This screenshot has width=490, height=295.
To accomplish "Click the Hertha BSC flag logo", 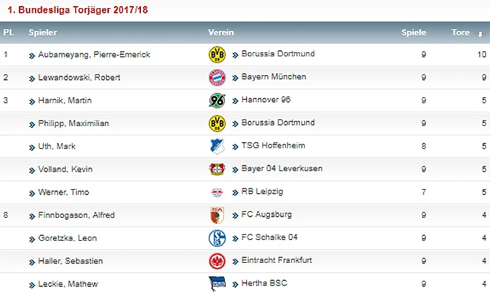I will (217, 284).
